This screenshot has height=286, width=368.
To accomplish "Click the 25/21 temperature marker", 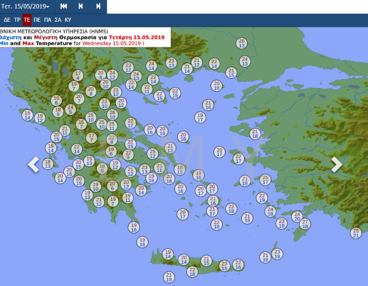I will point(356,233).
